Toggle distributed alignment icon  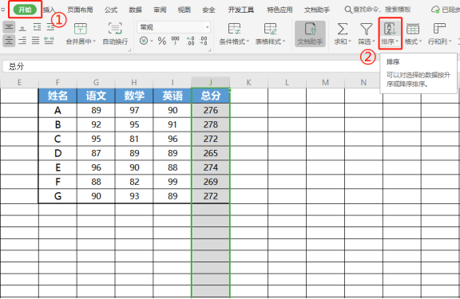pyautogui.click(x=49, y=41)
